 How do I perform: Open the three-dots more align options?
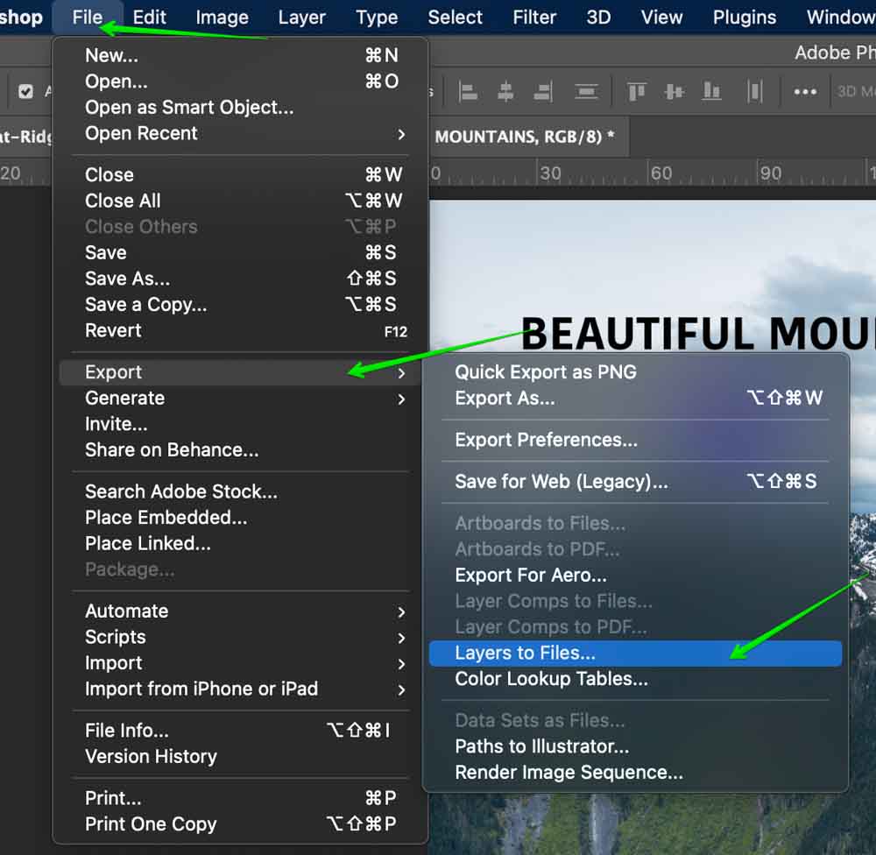point(805,92)
